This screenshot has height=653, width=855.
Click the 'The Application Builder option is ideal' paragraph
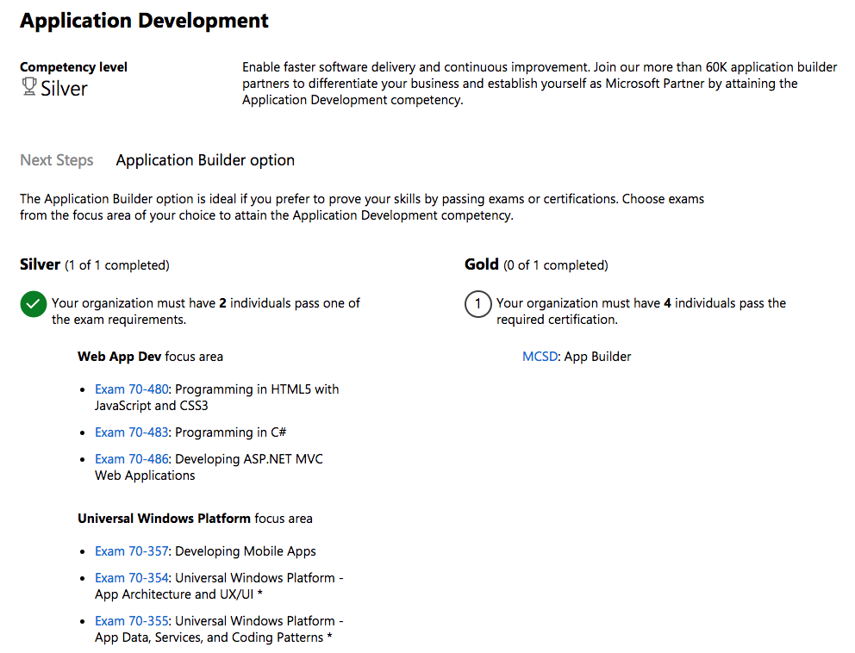point(362,207)
